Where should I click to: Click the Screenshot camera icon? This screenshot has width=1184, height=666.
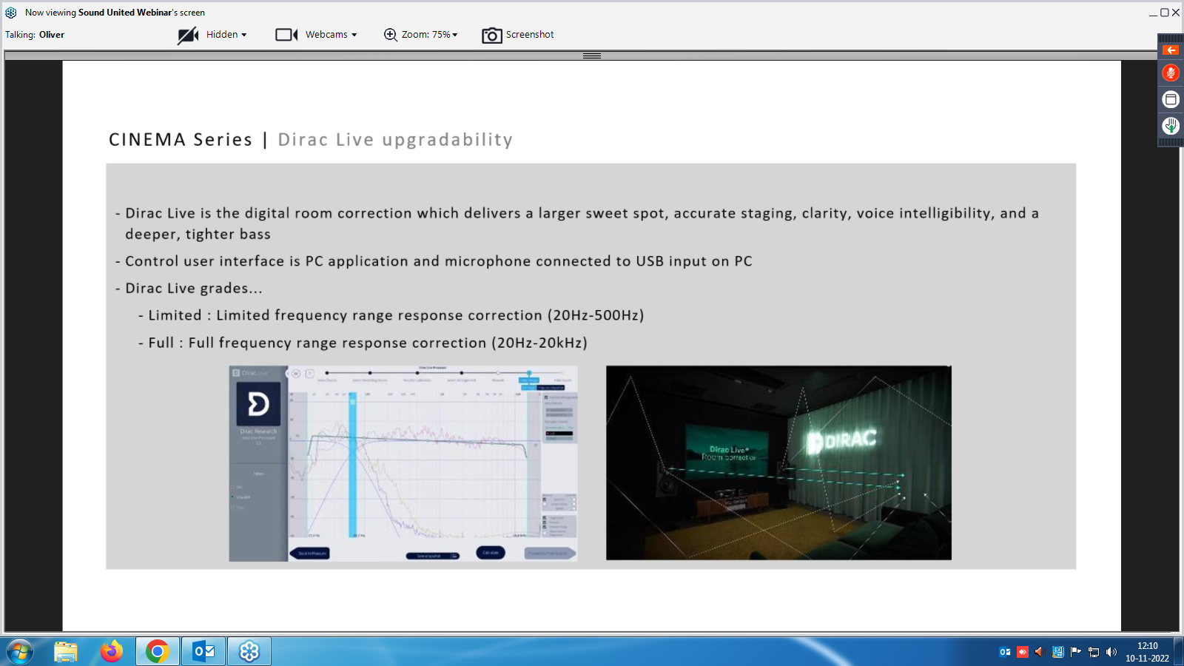point(492,36)
